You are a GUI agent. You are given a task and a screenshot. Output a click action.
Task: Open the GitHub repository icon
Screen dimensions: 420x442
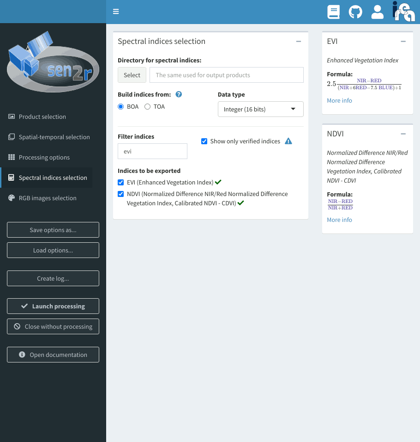[355, 12]
